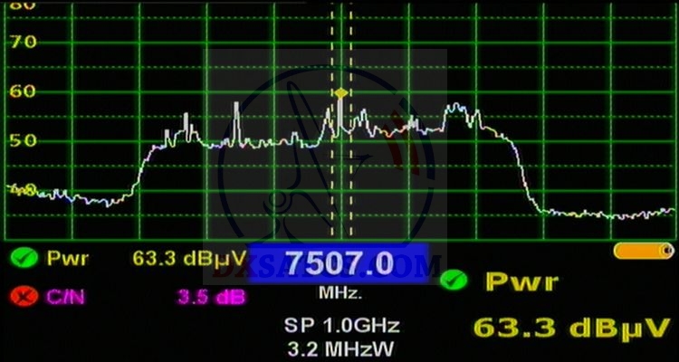679x362 pixels.
Task: Click the large 63.3 dBµV reading
Action: 571,329
